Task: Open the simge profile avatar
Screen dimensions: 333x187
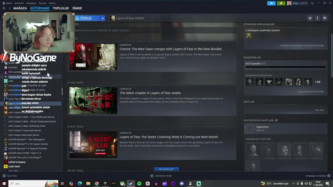Action: (289, 3)
